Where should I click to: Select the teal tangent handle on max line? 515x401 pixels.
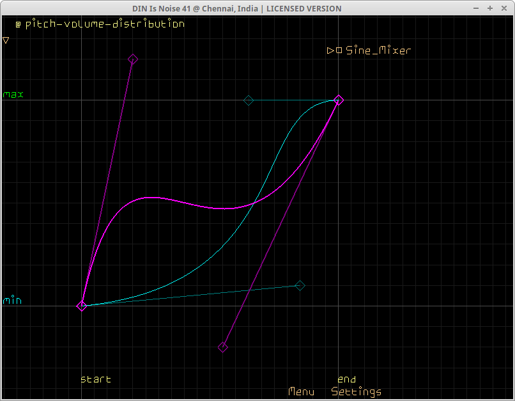(x=249, y=100)
